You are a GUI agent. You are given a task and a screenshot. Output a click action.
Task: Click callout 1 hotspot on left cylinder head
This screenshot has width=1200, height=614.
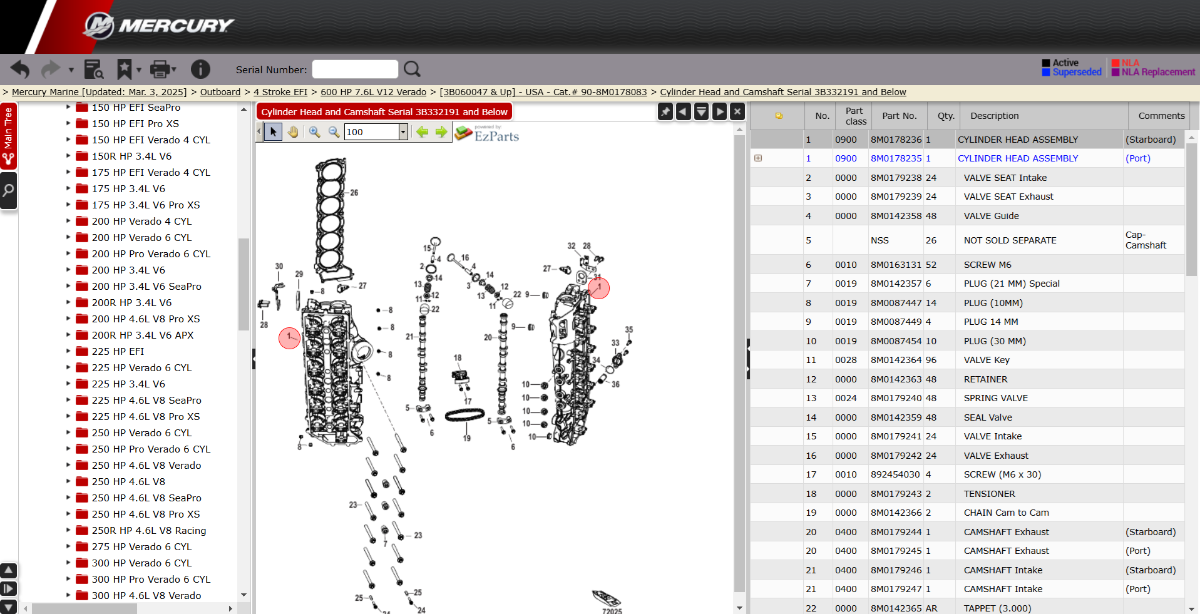(x=289, y=338)
